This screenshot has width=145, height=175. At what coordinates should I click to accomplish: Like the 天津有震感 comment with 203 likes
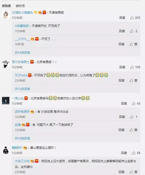pyautogui.click(x=132, y=18)
